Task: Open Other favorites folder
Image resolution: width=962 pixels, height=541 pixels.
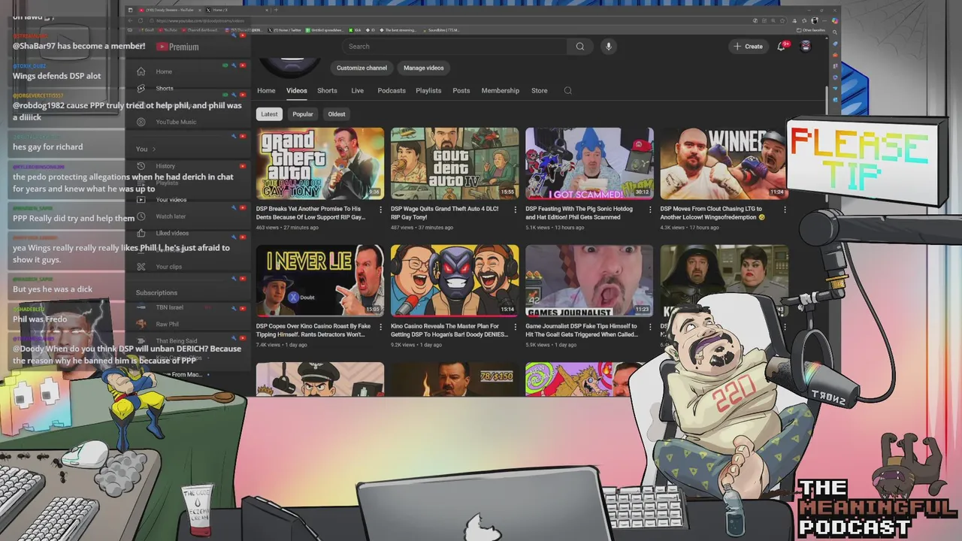Action: click(811, 30)
